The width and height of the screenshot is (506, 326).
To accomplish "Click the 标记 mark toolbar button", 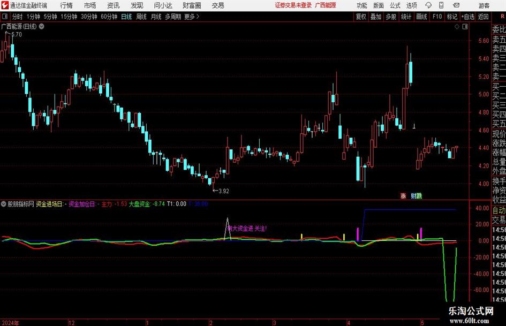I will pos(452,17).
